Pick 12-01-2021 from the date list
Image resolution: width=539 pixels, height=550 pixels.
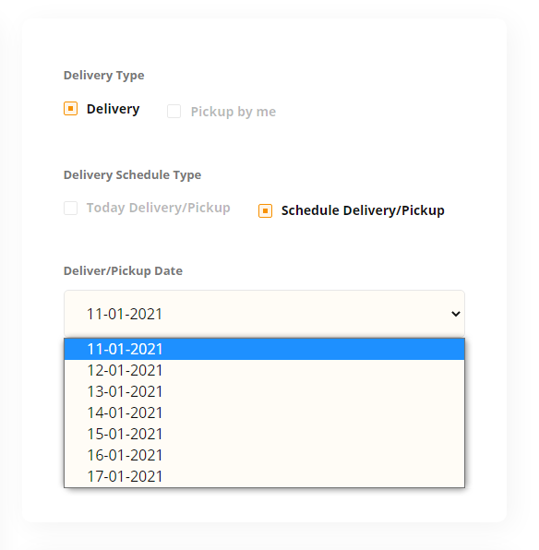(x=264, y=370)
